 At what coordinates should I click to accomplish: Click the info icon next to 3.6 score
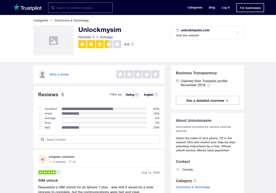(133, 44)
